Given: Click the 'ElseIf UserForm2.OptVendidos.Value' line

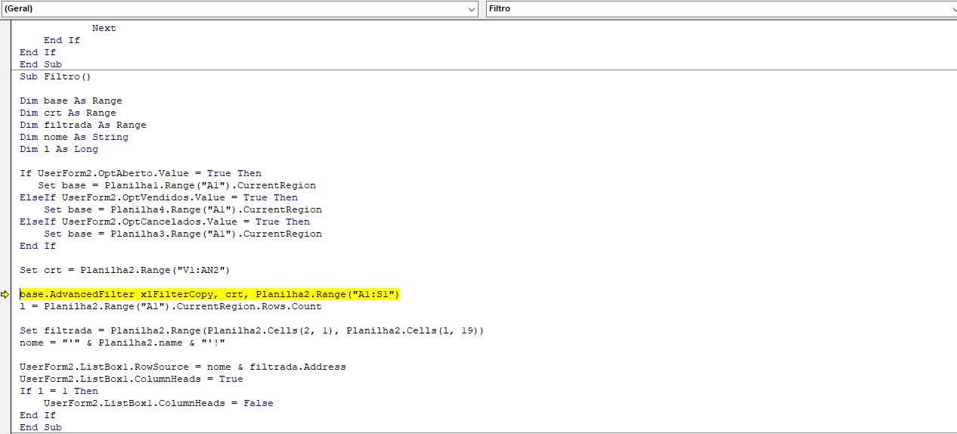Looking at the screenshot, I should [x=159, y=197].
